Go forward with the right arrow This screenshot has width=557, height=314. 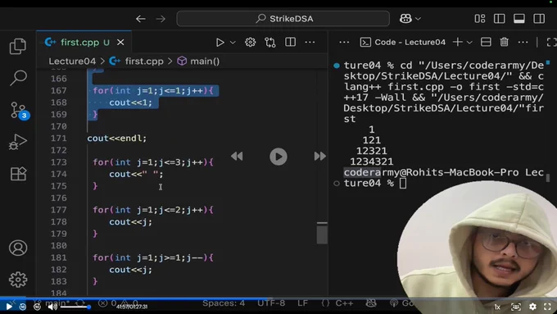pyautogui.click(x=161, y=19)
